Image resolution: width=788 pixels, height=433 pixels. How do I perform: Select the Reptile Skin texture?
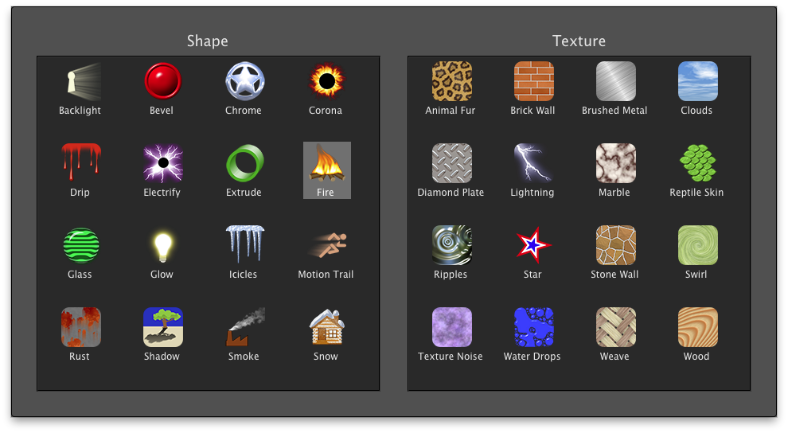click(697, 164)
